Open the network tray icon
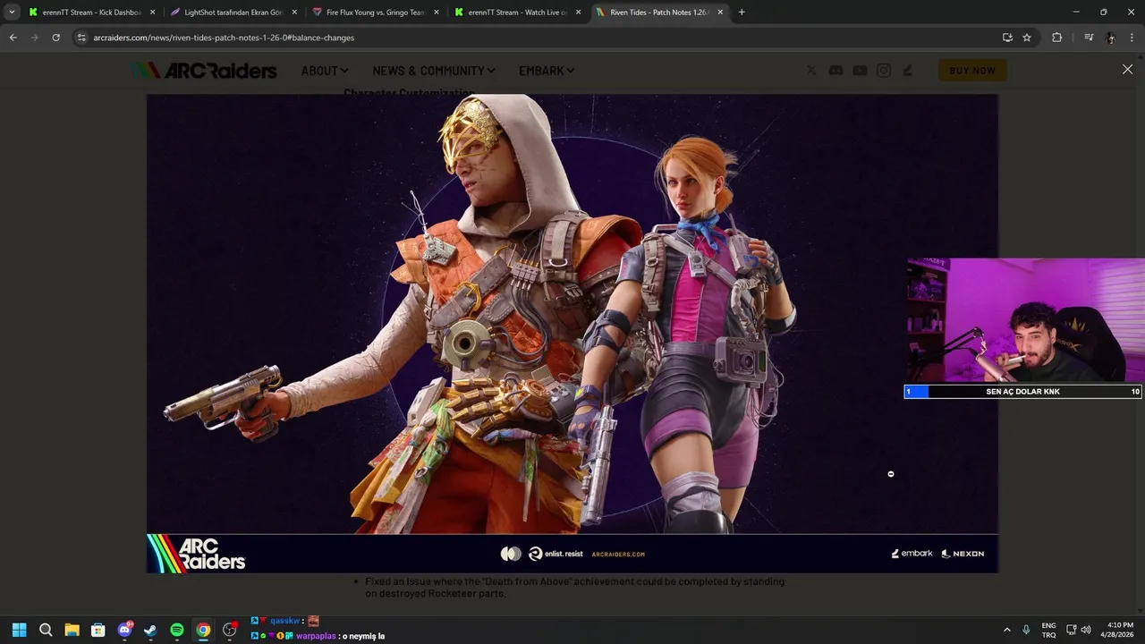 click(1071, 630)
